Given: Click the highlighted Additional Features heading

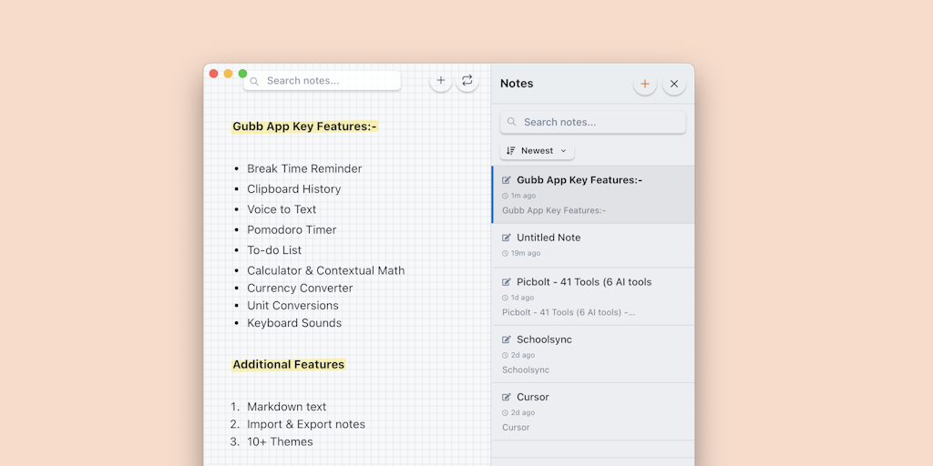Looking at the screenshot, I should pos(289,364).
